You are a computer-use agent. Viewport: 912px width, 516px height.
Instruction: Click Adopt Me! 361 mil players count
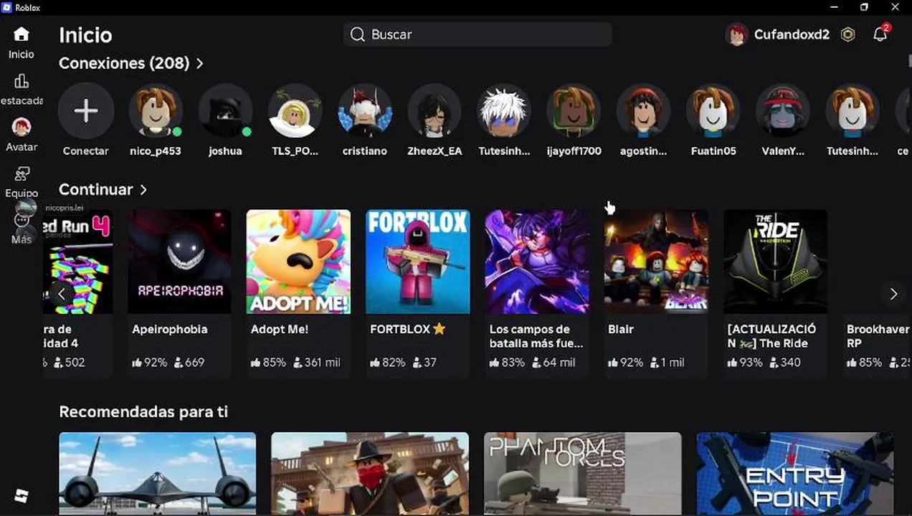pos(316,363)
